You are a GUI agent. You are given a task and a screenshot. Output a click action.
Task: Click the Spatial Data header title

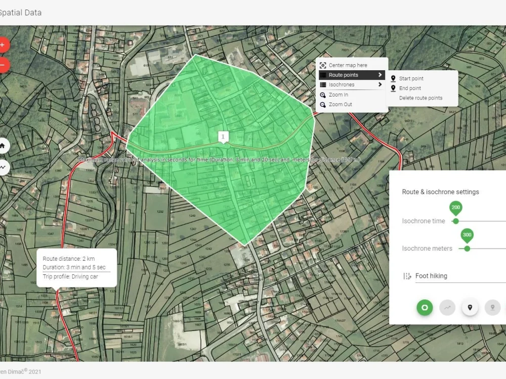point(21,13)
